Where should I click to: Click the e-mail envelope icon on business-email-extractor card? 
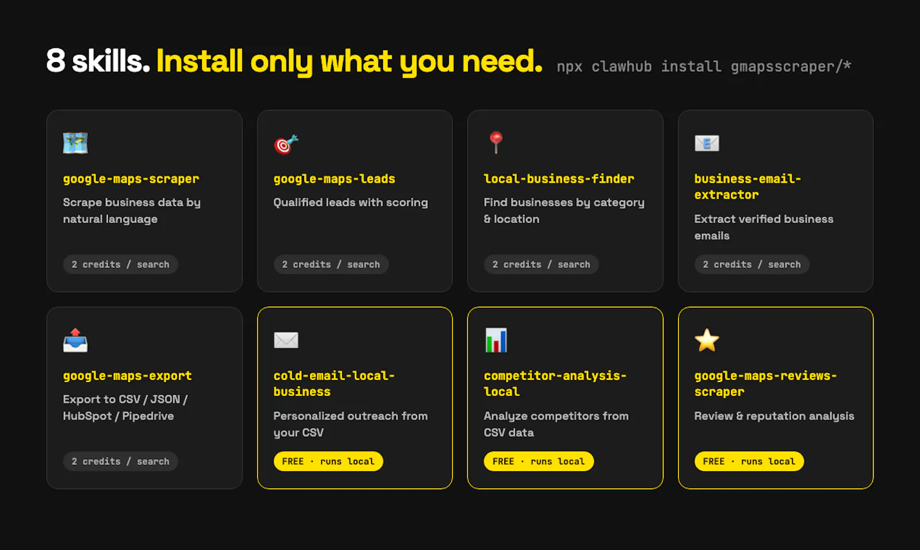[x=707, y=143]
